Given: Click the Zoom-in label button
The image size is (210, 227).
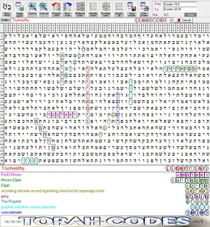Looking at the screenshot, I should tap(32, 14).
